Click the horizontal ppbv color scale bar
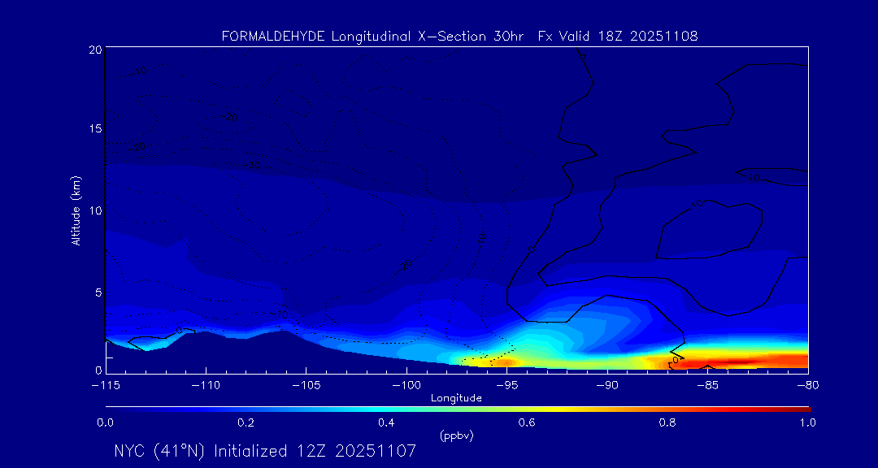Image resolution: width=878 pixels, height=468 pixels. (x=458, y=409)
